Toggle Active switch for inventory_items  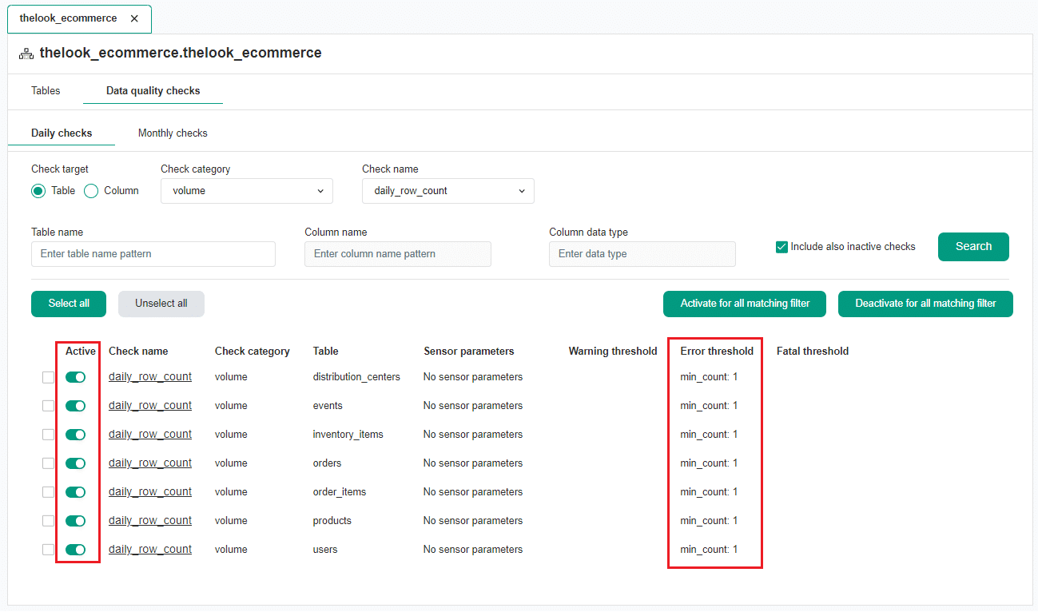[76, 435]
